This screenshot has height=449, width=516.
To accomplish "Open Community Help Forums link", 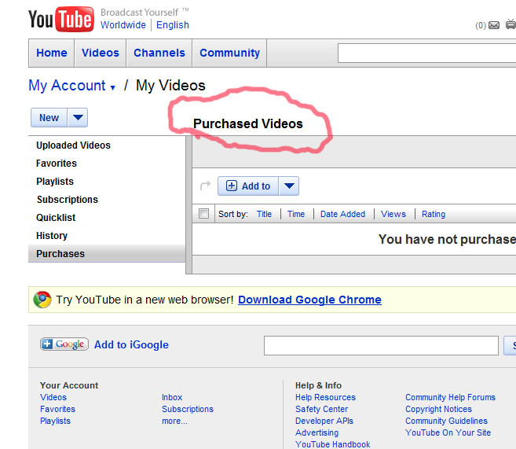I will 450,397.
